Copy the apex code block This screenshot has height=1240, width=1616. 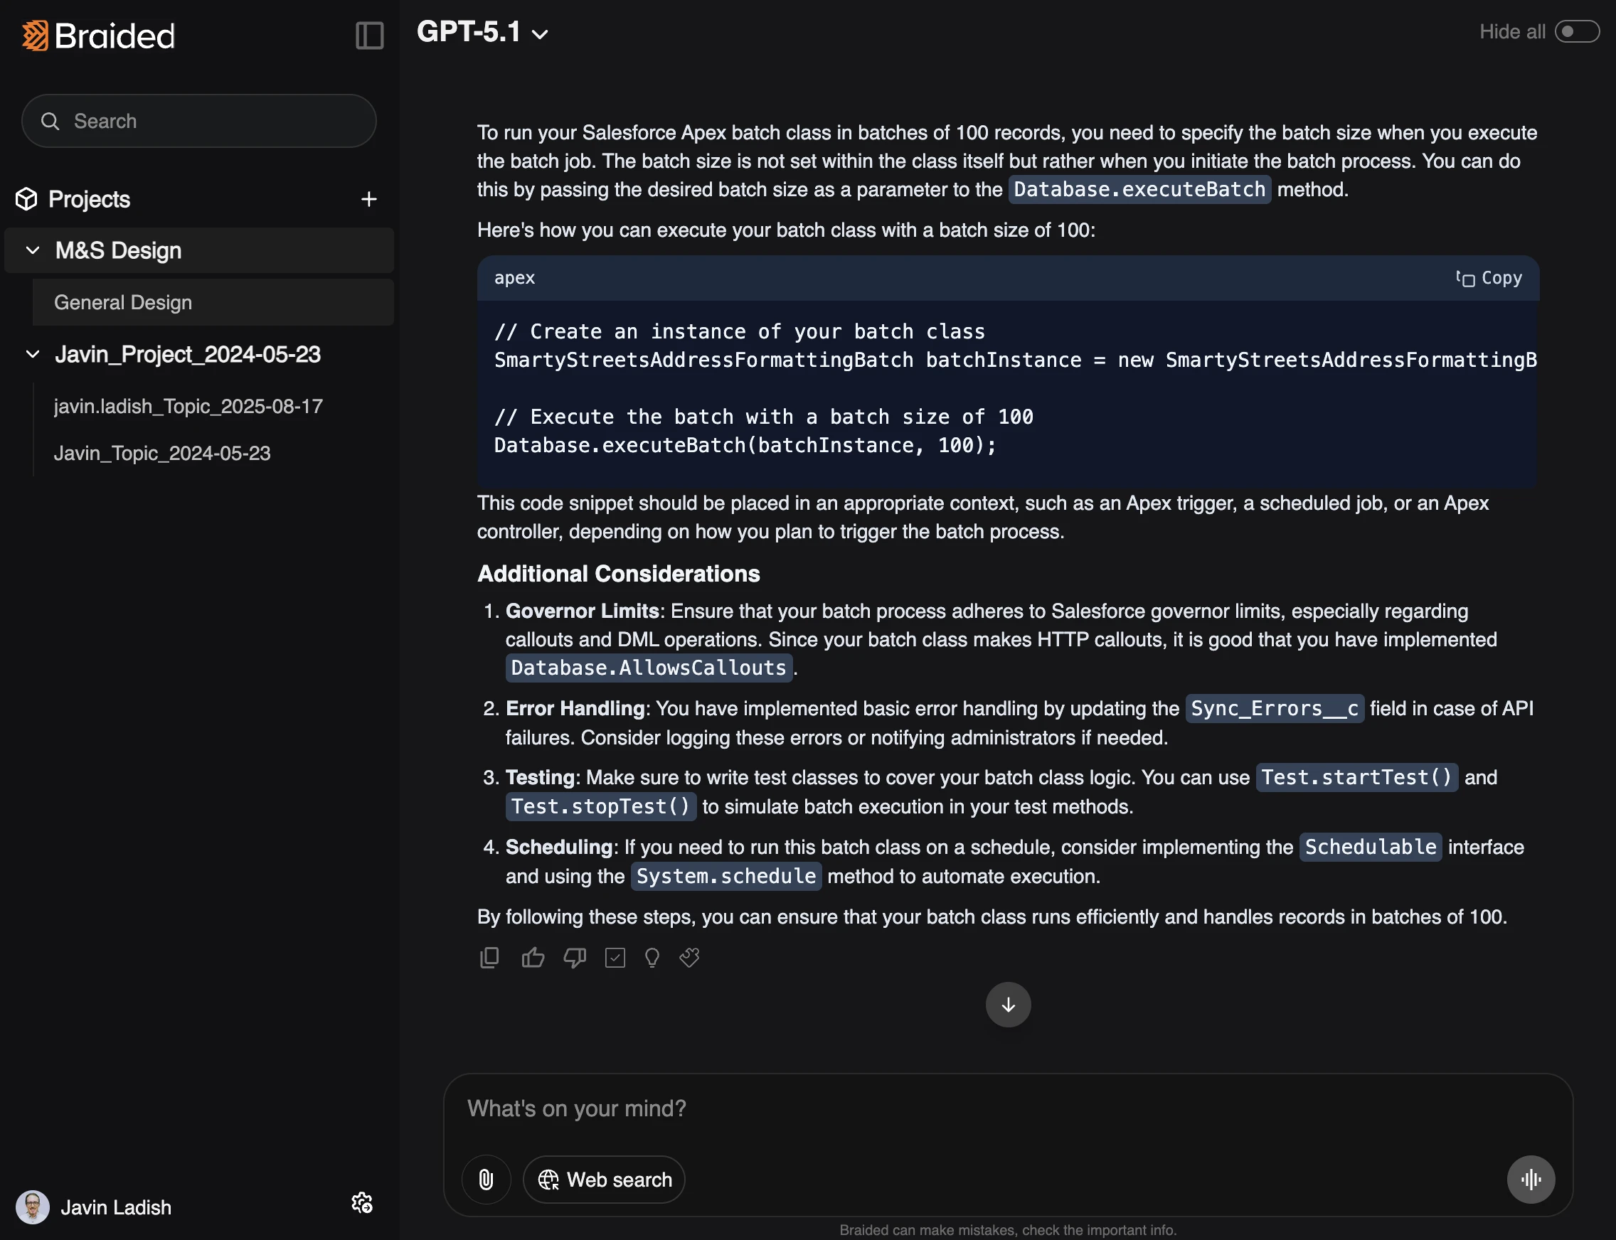pyautogui.click(x=1489, y=278)
